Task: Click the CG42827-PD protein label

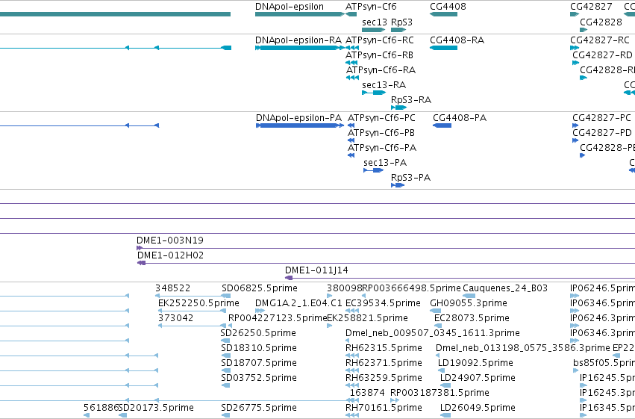Action: (x=602, y=133)
